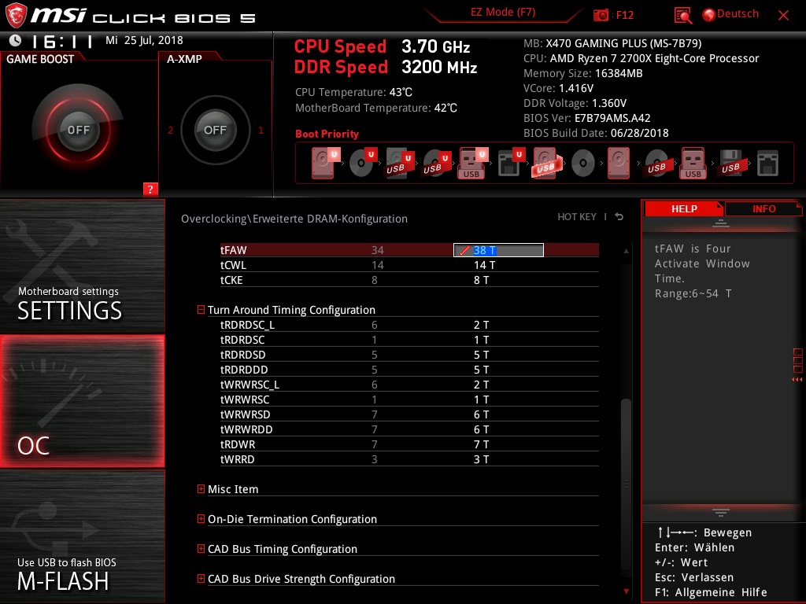
Task: Choose A-XMP profile 1
Action: coord(261,130)
